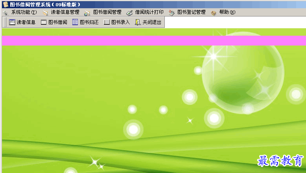Click the 图书录入 toolbar label
Viewport: 306px width, 173px height.
click(x=121, y=22)
